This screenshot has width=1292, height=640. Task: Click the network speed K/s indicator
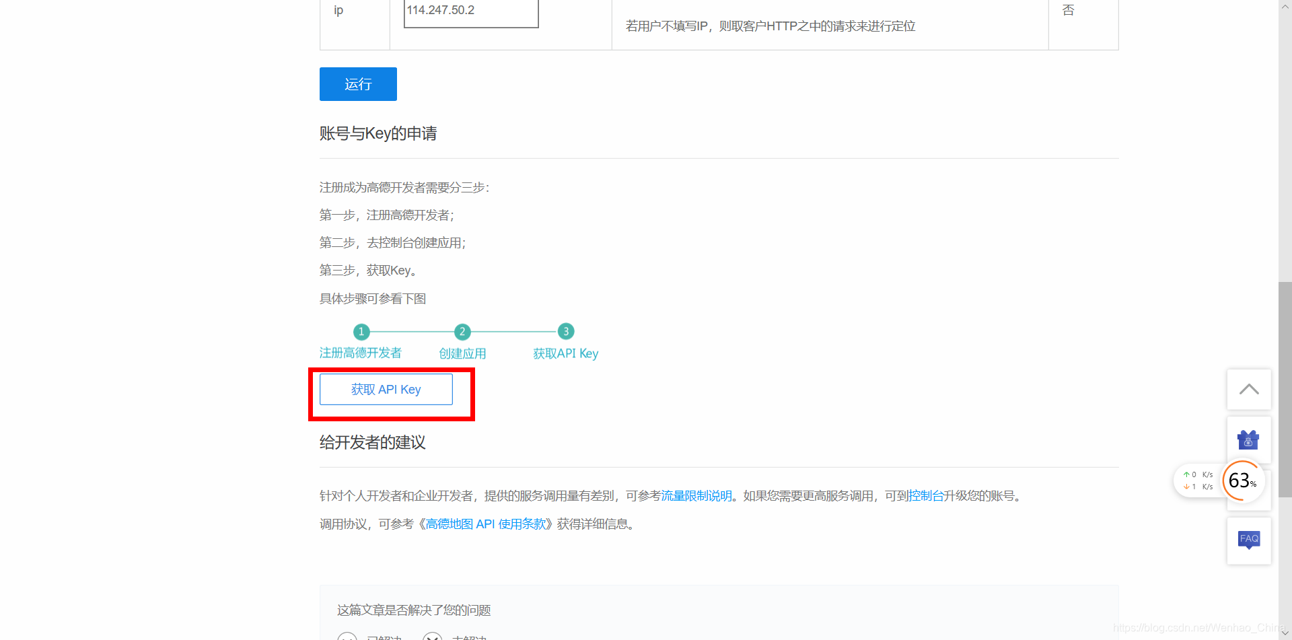click(x=1198, y=481)
